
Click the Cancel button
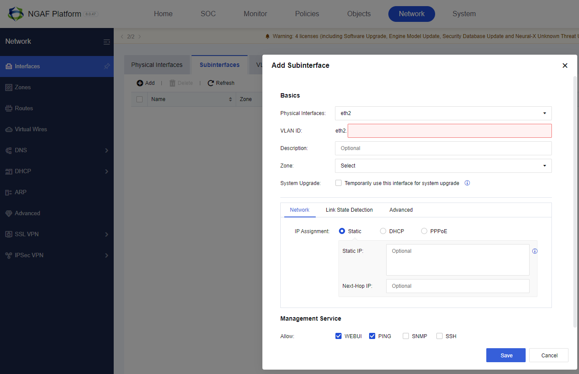tap(549, 355)
